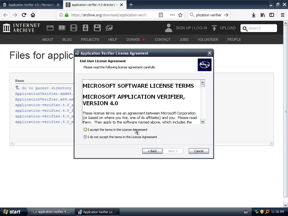Click the Name column header

[x=19, y=81]
